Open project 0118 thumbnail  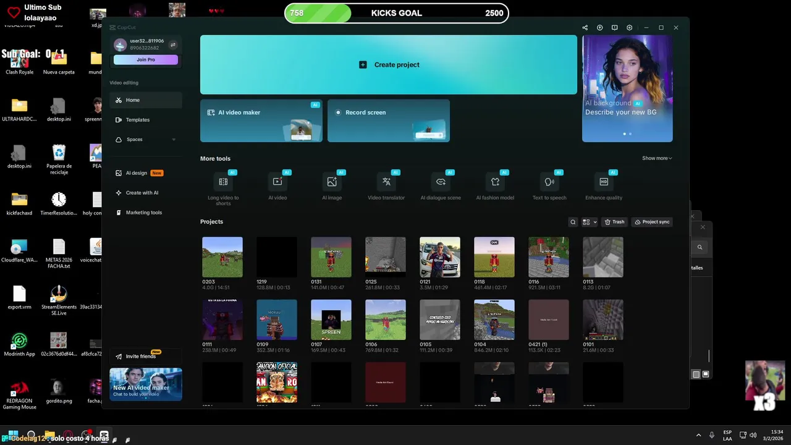point(494,257)
